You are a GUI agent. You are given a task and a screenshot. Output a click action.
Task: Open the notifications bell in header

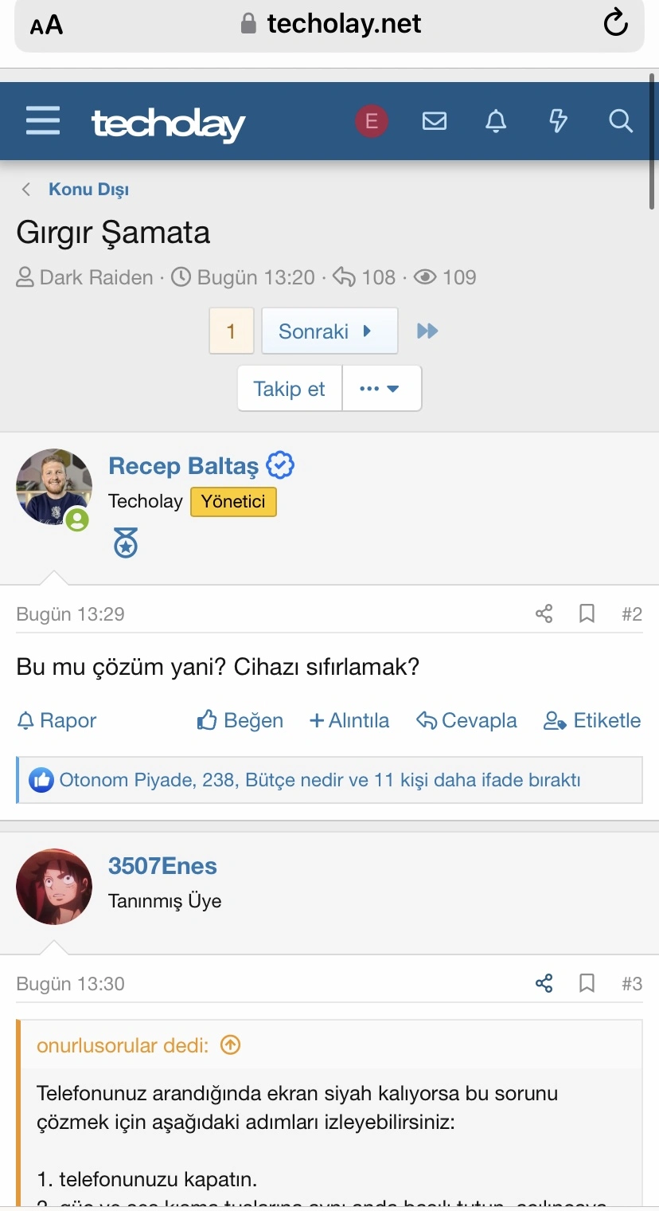(x=496, y=121)
